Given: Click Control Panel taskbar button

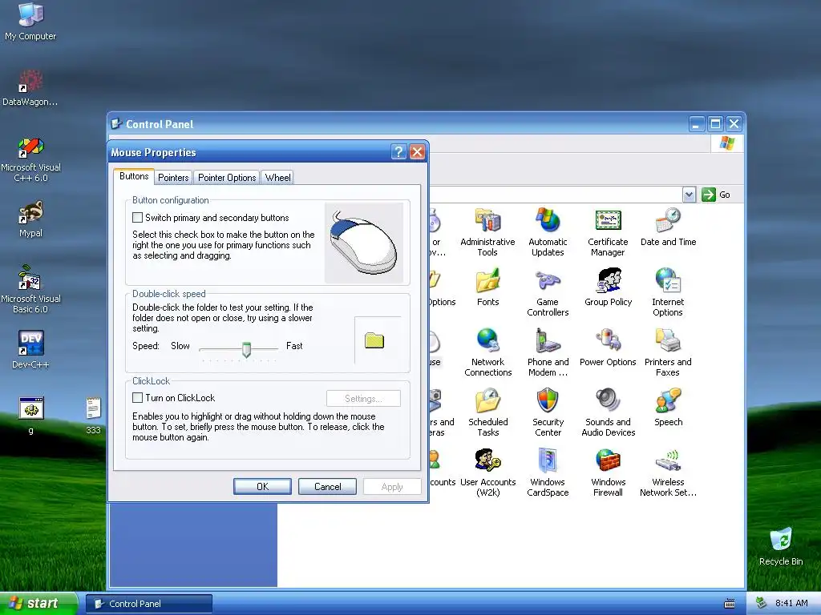Looking at the screenshot, I should click(x=148, y=604).
